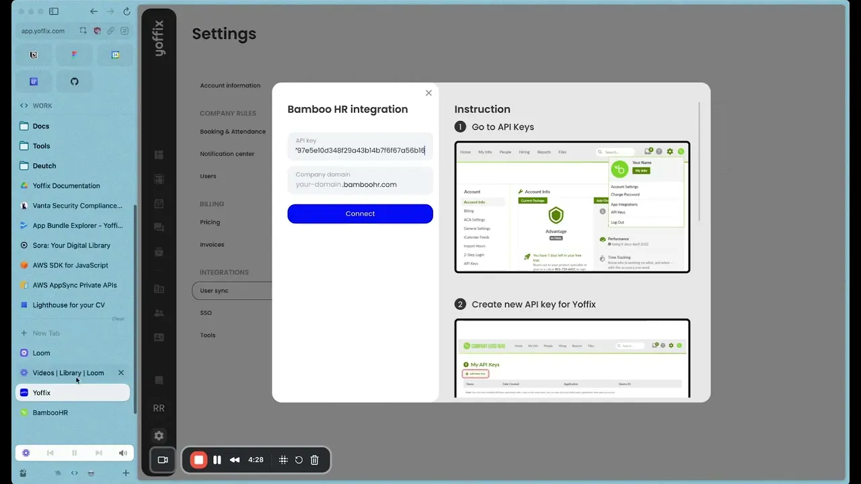Open the ID card icon in Yoffix sidebar
The image size is (861, 484).
tap(159, 337)
